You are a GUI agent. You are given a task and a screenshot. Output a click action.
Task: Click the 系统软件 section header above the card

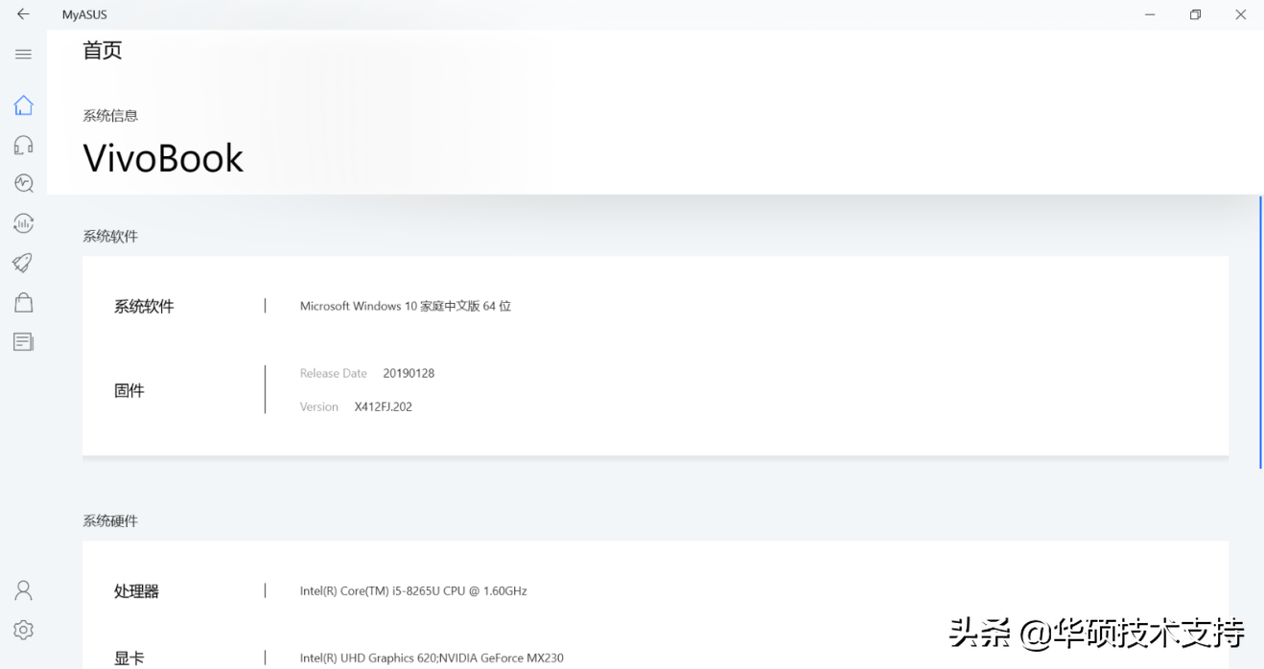[x=110, y=237]
